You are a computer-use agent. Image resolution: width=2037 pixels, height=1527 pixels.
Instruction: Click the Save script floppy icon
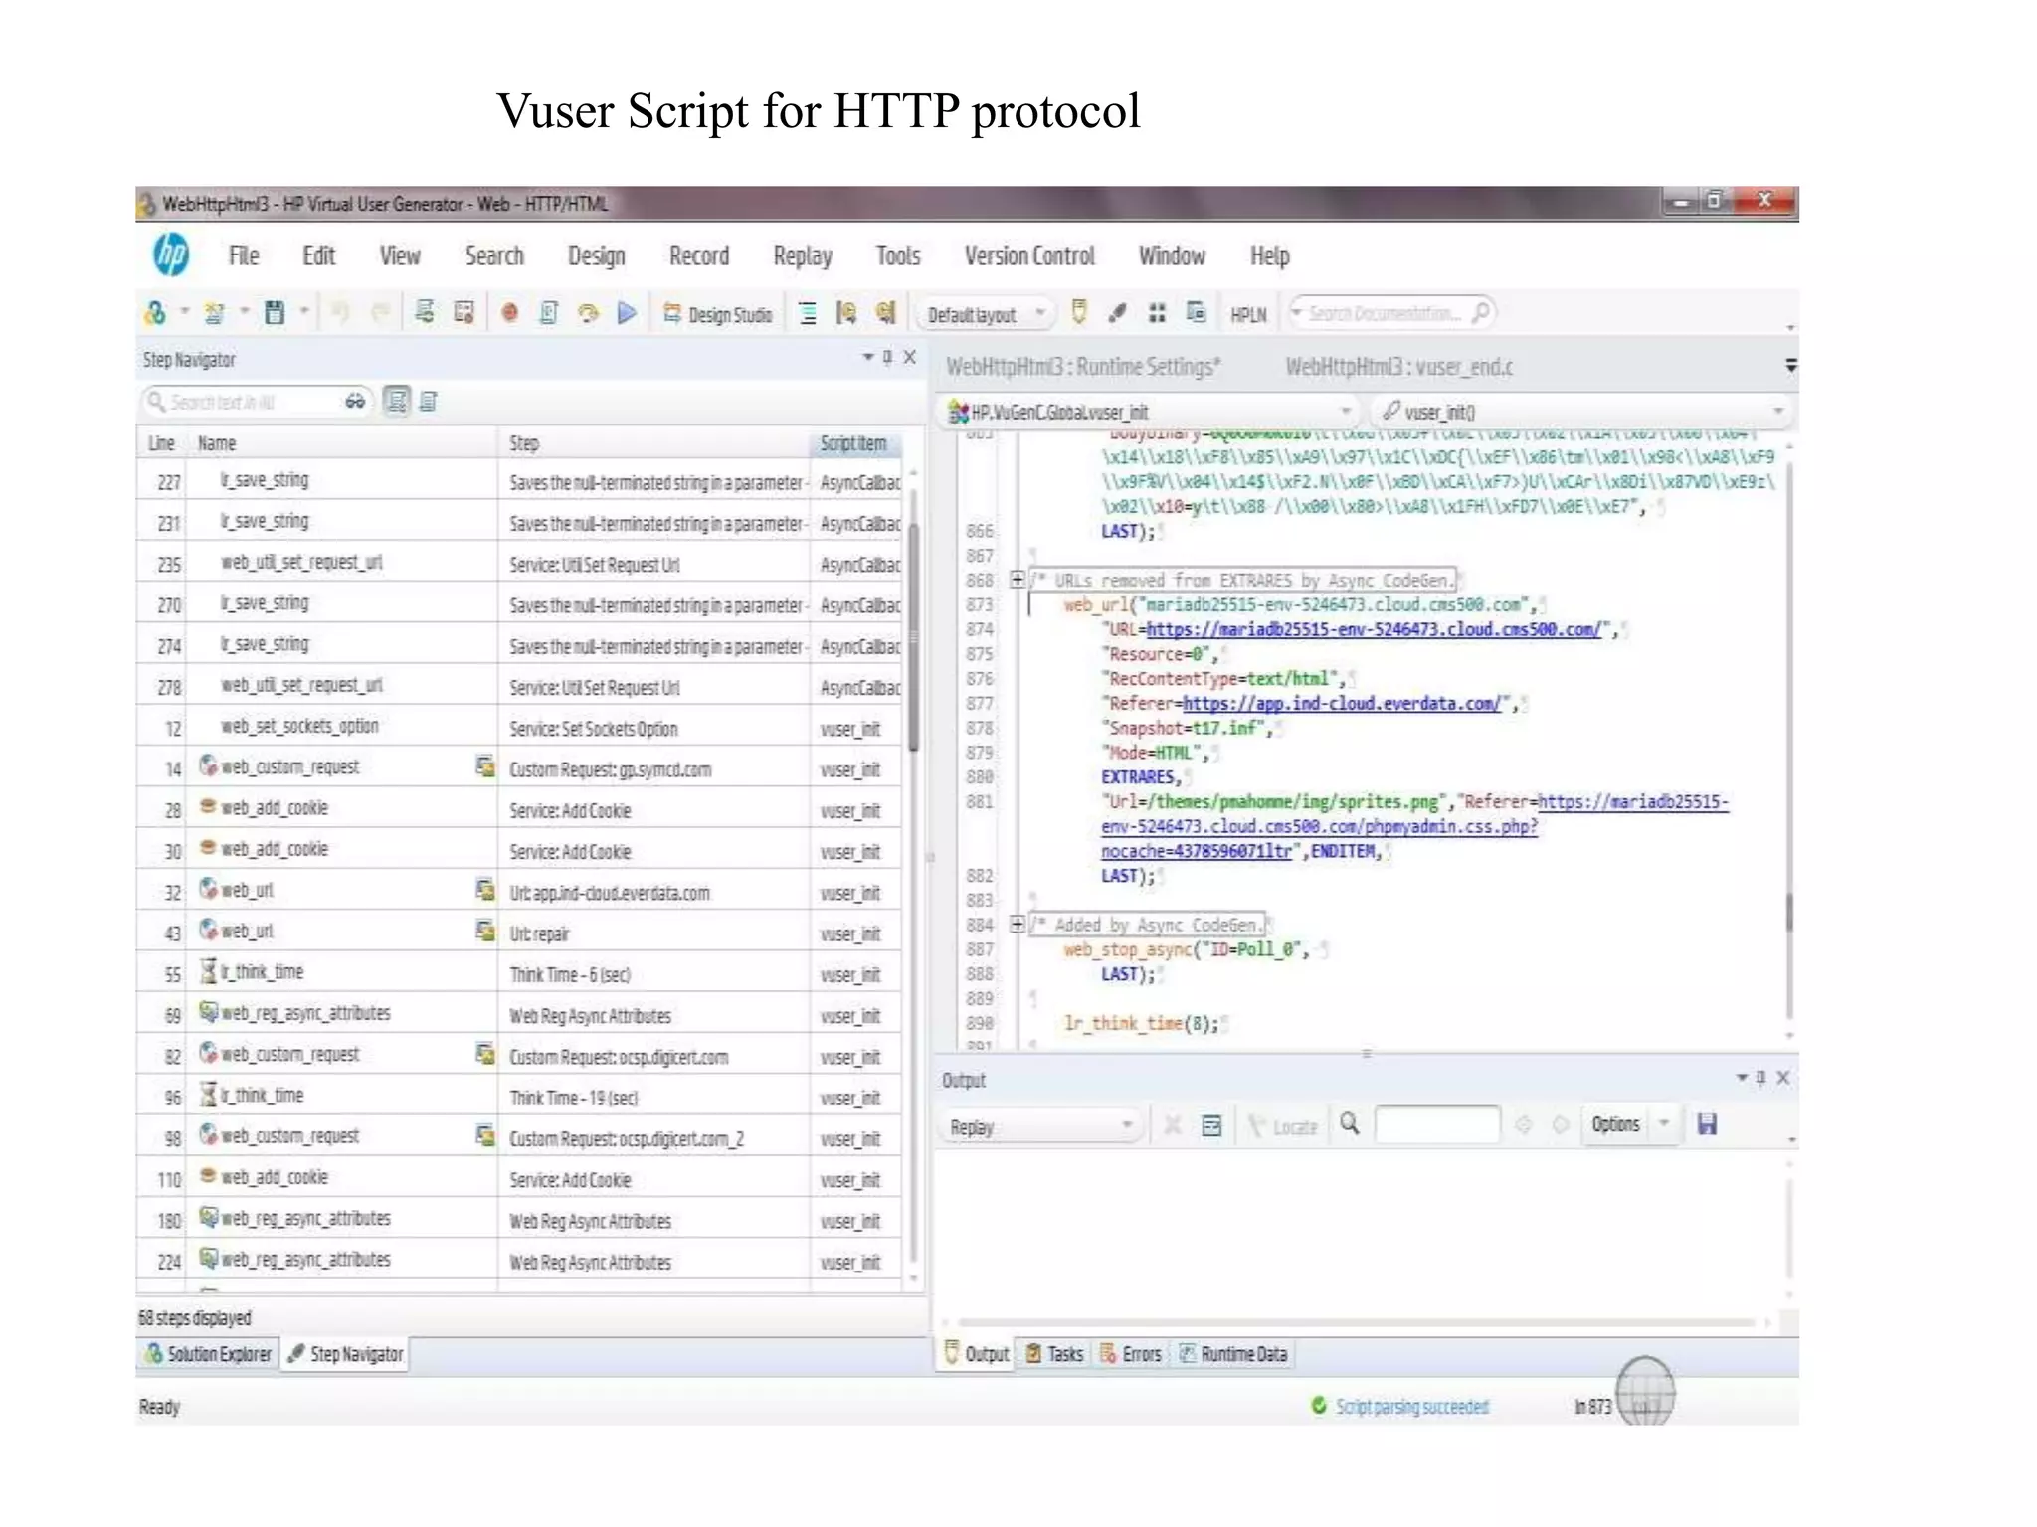tap(275, 314)
